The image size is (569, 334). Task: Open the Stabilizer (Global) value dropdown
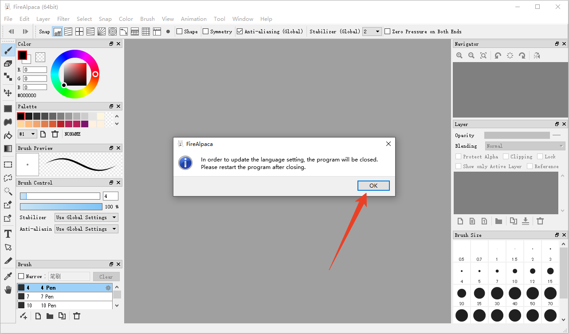[x=372, y=31]
